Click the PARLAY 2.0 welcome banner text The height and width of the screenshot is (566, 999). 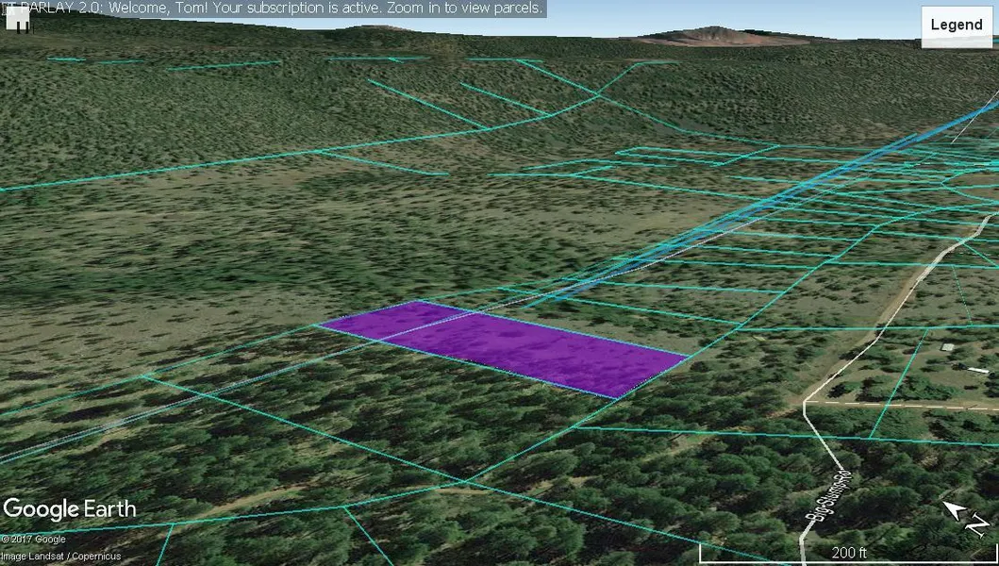click(x=274, y=8)
